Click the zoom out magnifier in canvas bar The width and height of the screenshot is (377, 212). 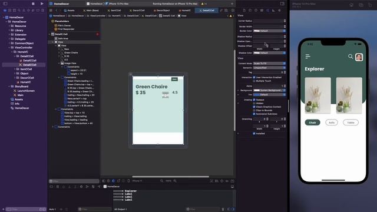point(162,181)
